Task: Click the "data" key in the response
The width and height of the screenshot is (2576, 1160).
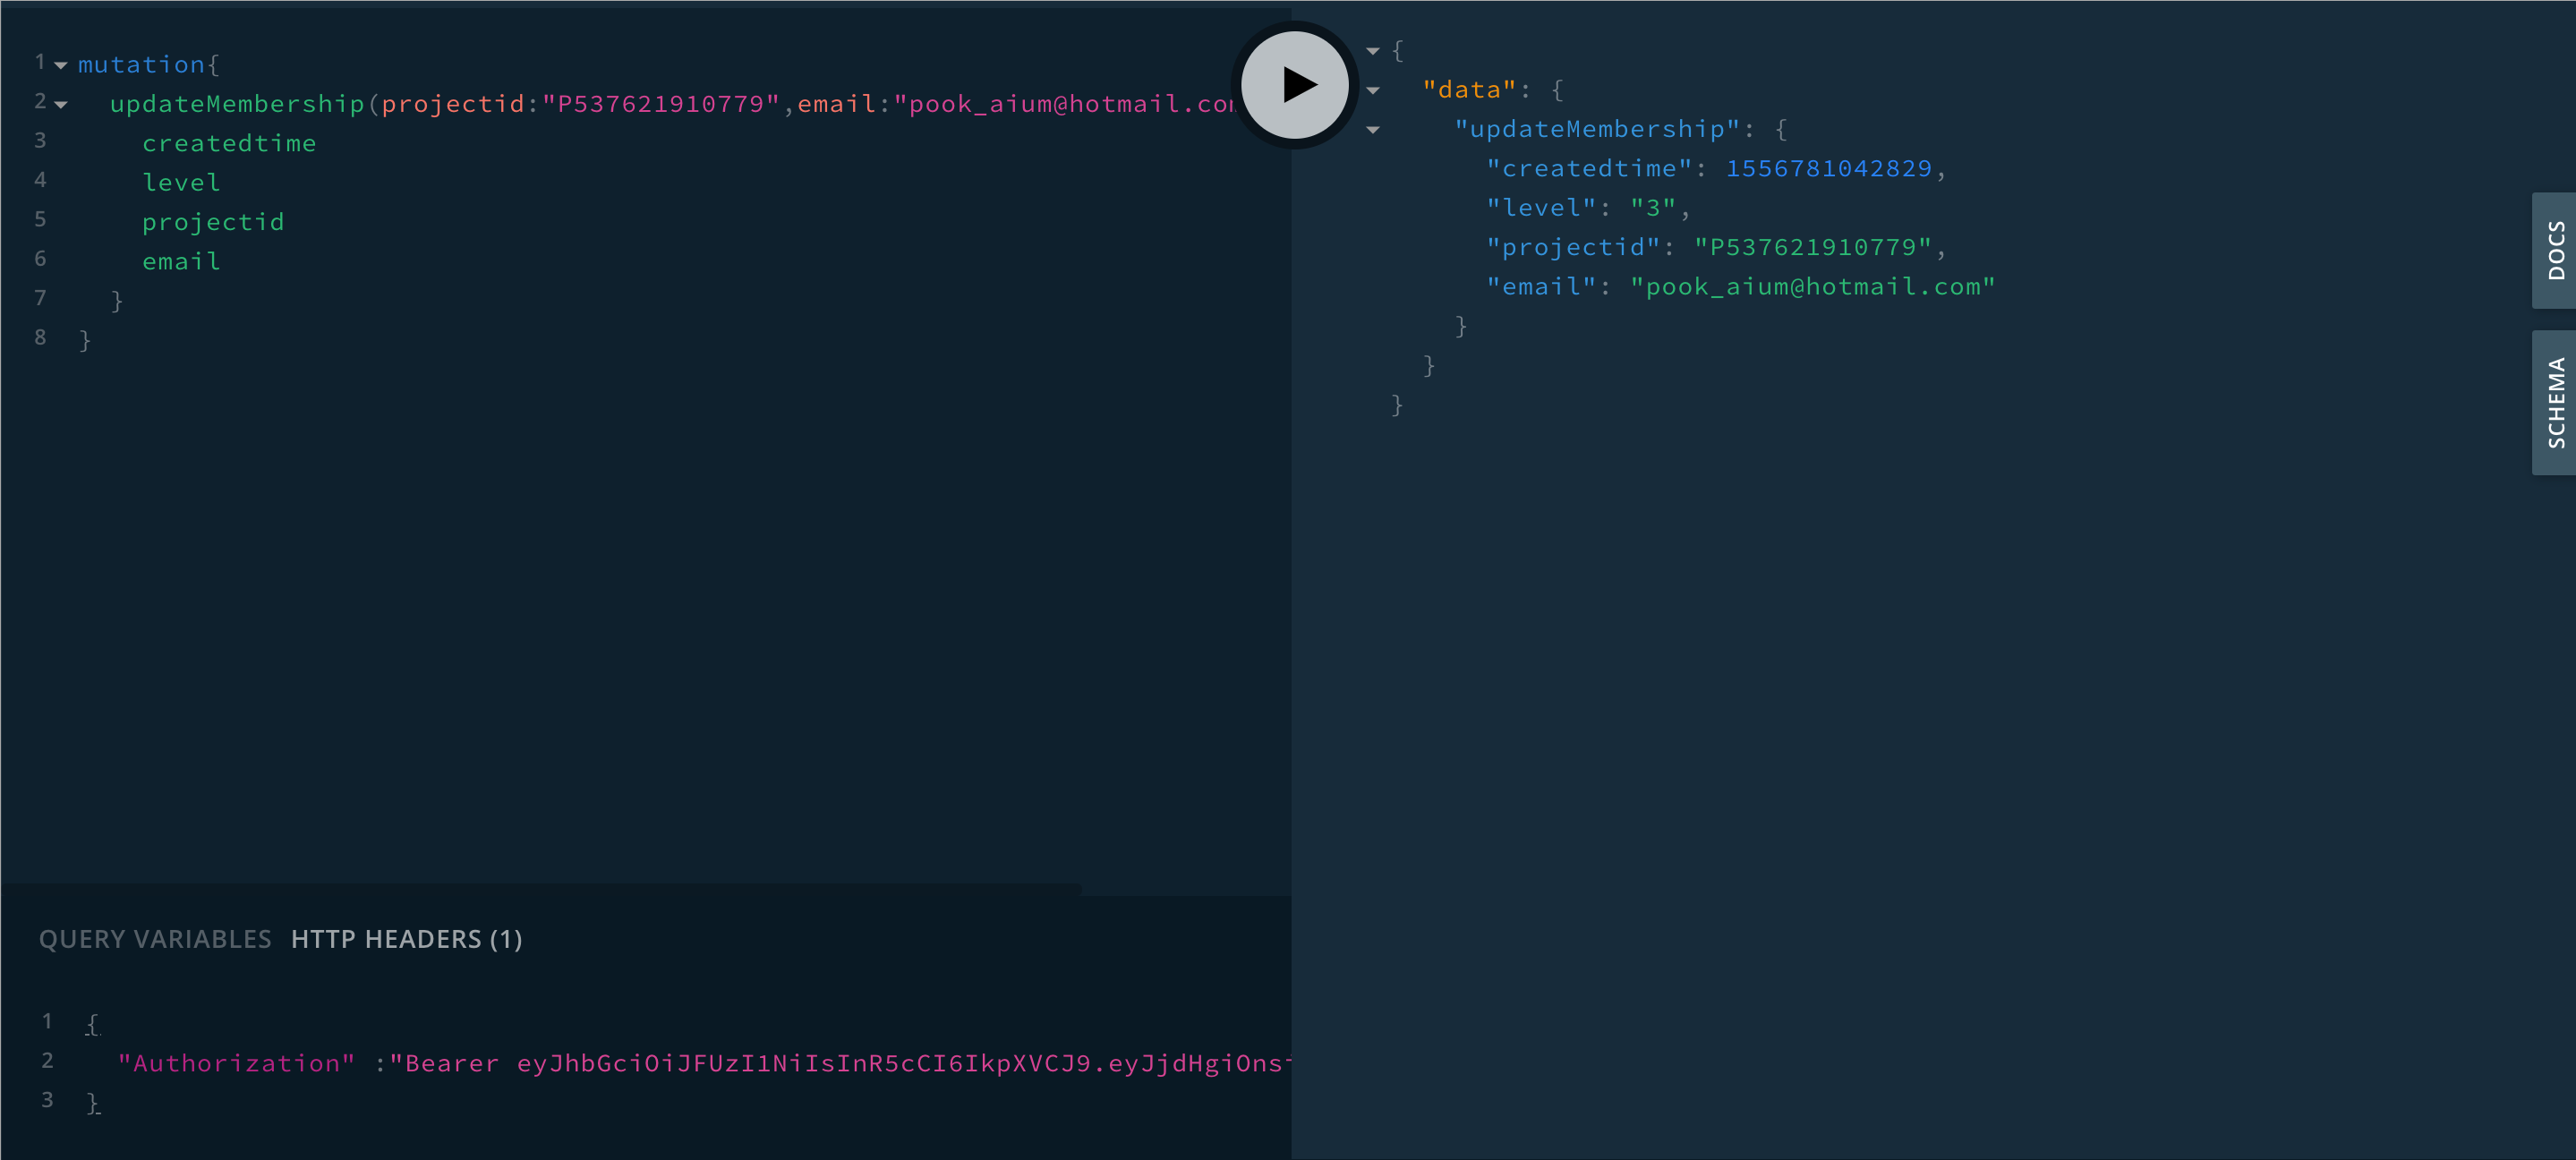Action: tap(1469, 90)
